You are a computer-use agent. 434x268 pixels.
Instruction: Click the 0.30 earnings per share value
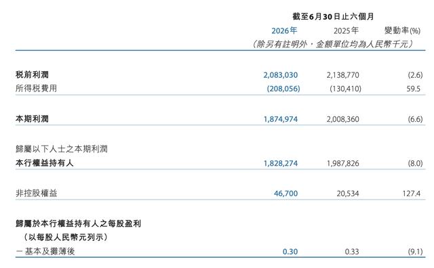(290, 252)
